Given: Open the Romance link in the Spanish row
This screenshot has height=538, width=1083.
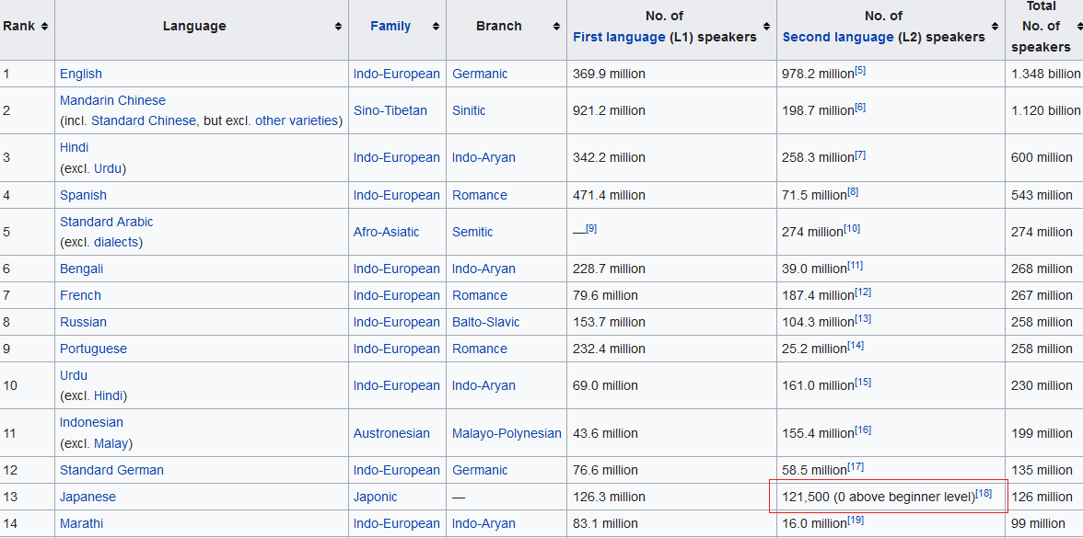Looking at the screenshot, I should (x=480, y=195).
